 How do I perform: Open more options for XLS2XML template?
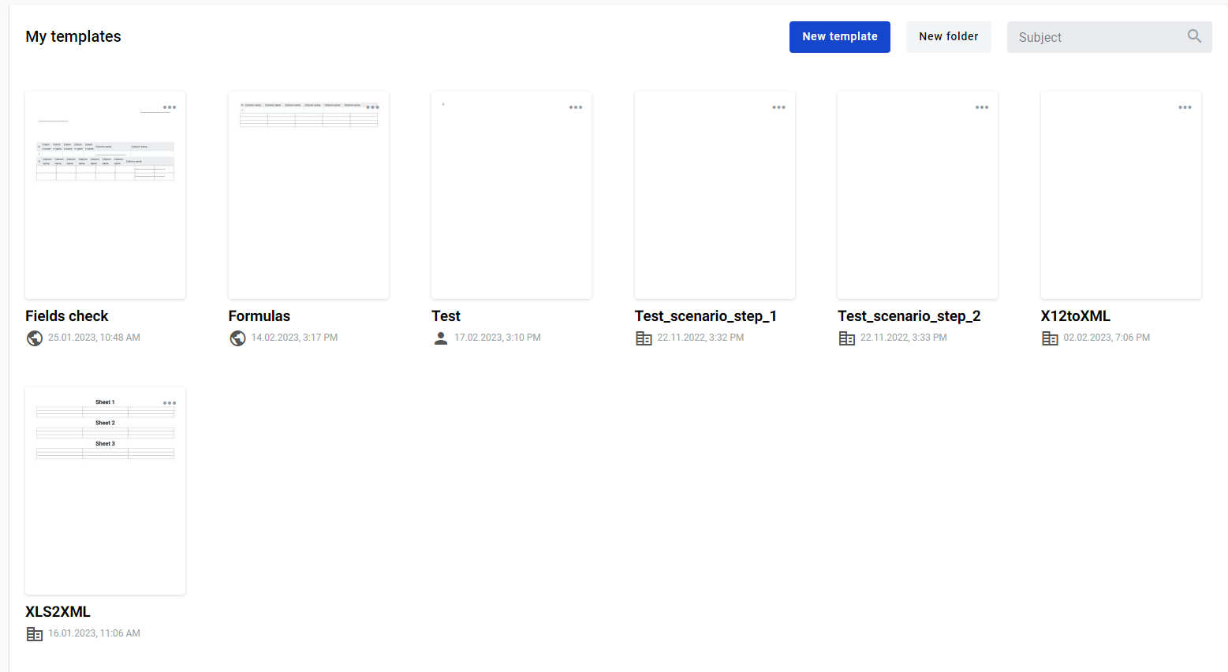tap(170, 403)
